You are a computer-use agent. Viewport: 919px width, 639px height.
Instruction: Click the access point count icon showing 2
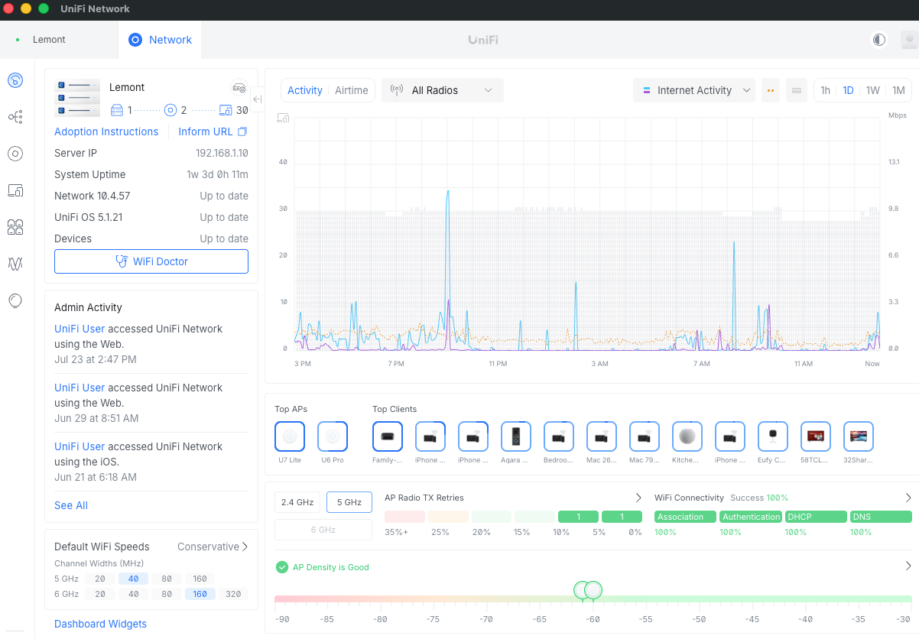(x=170, y=110)
